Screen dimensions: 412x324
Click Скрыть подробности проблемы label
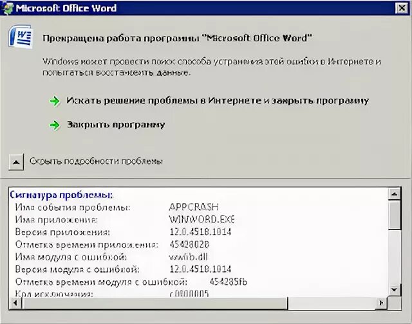[96, 161]
